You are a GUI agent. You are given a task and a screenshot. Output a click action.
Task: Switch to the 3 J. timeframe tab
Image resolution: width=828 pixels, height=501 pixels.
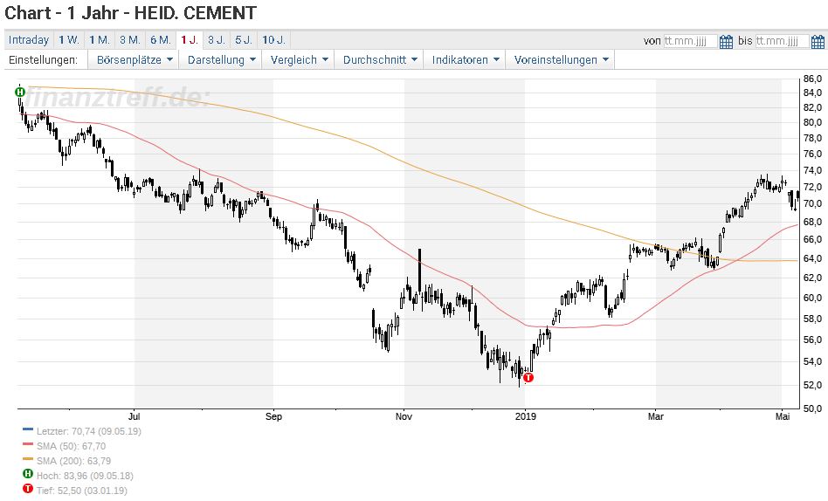pos(217,40)
